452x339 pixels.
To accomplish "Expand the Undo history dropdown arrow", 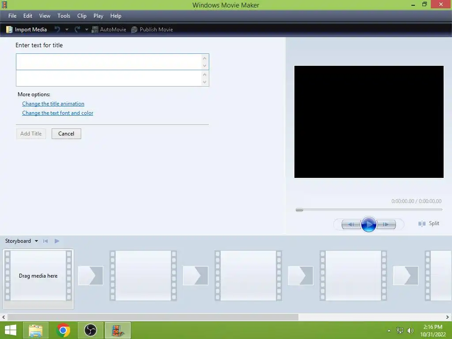I will [67, 30].
